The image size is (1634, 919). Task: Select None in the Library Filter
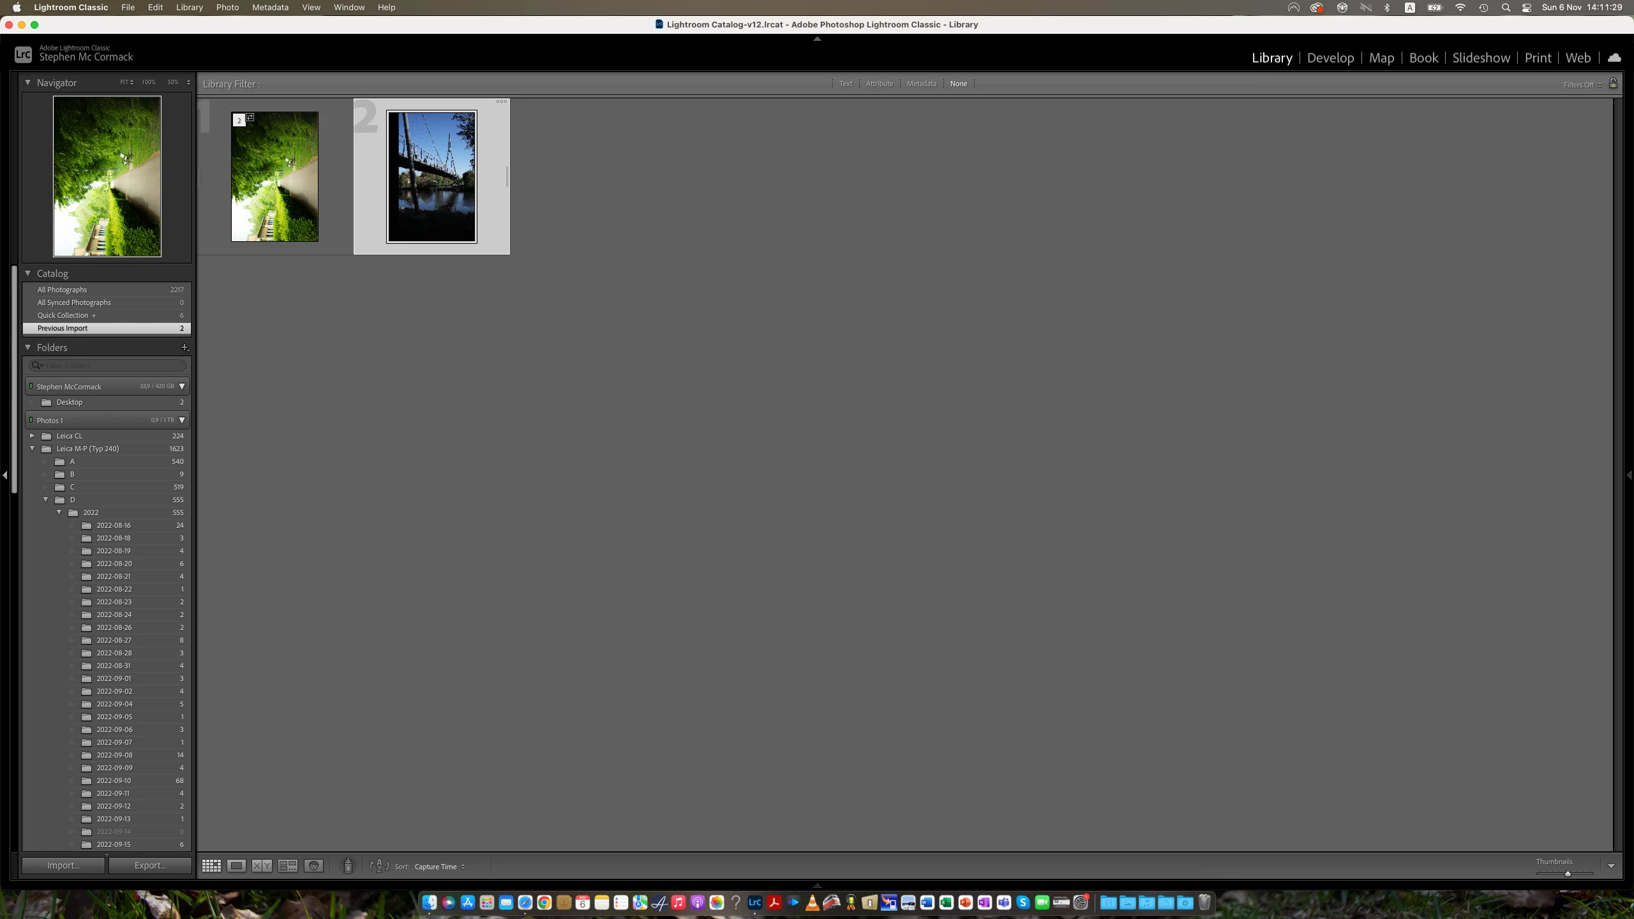pyautogui.click(x=958, y=84)
